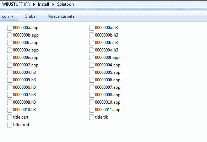This screenshot has height=142, width=207.
Task: Click the file icon of title.tik
Action: click(x=92, y=117)
